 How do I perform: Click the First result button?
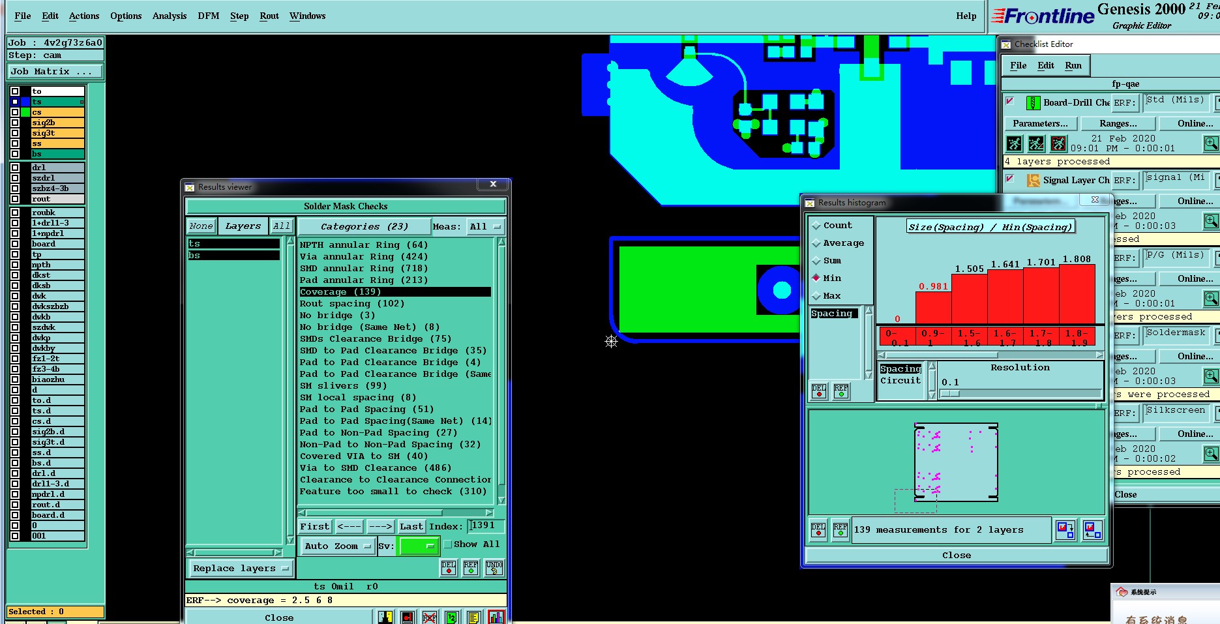[315, 526]
